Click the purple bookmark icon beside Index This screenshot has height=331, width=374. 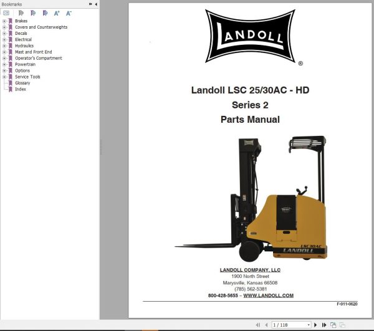pos(10,89)
